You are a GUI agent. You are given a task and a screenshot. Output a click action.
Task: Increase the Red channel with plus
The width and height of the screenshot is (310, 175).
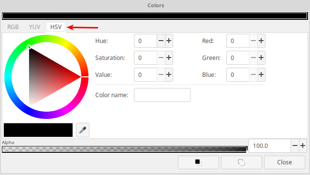pyautogui.click(x=261, y=41)
